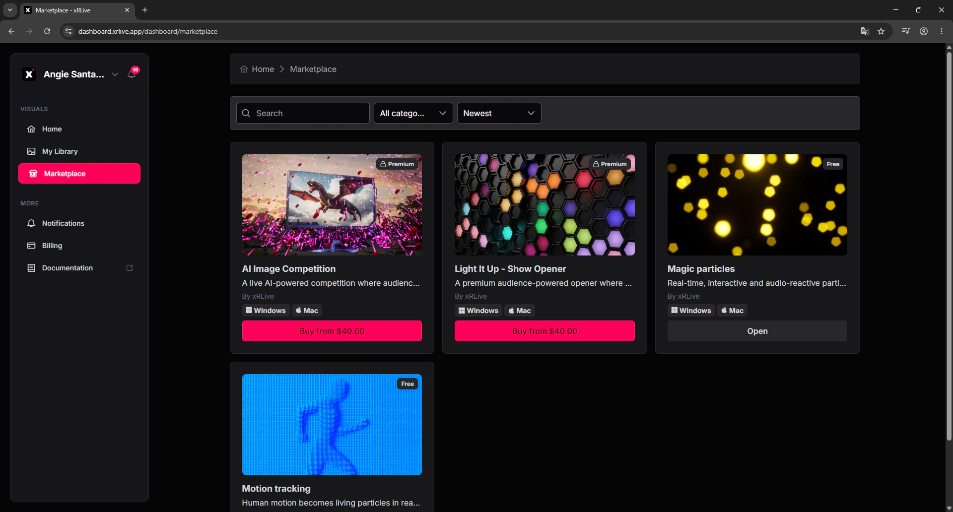This screenshot has width=953, height=512.
Task: Click Mac tag on AI Image Competition
Action: 307,311
